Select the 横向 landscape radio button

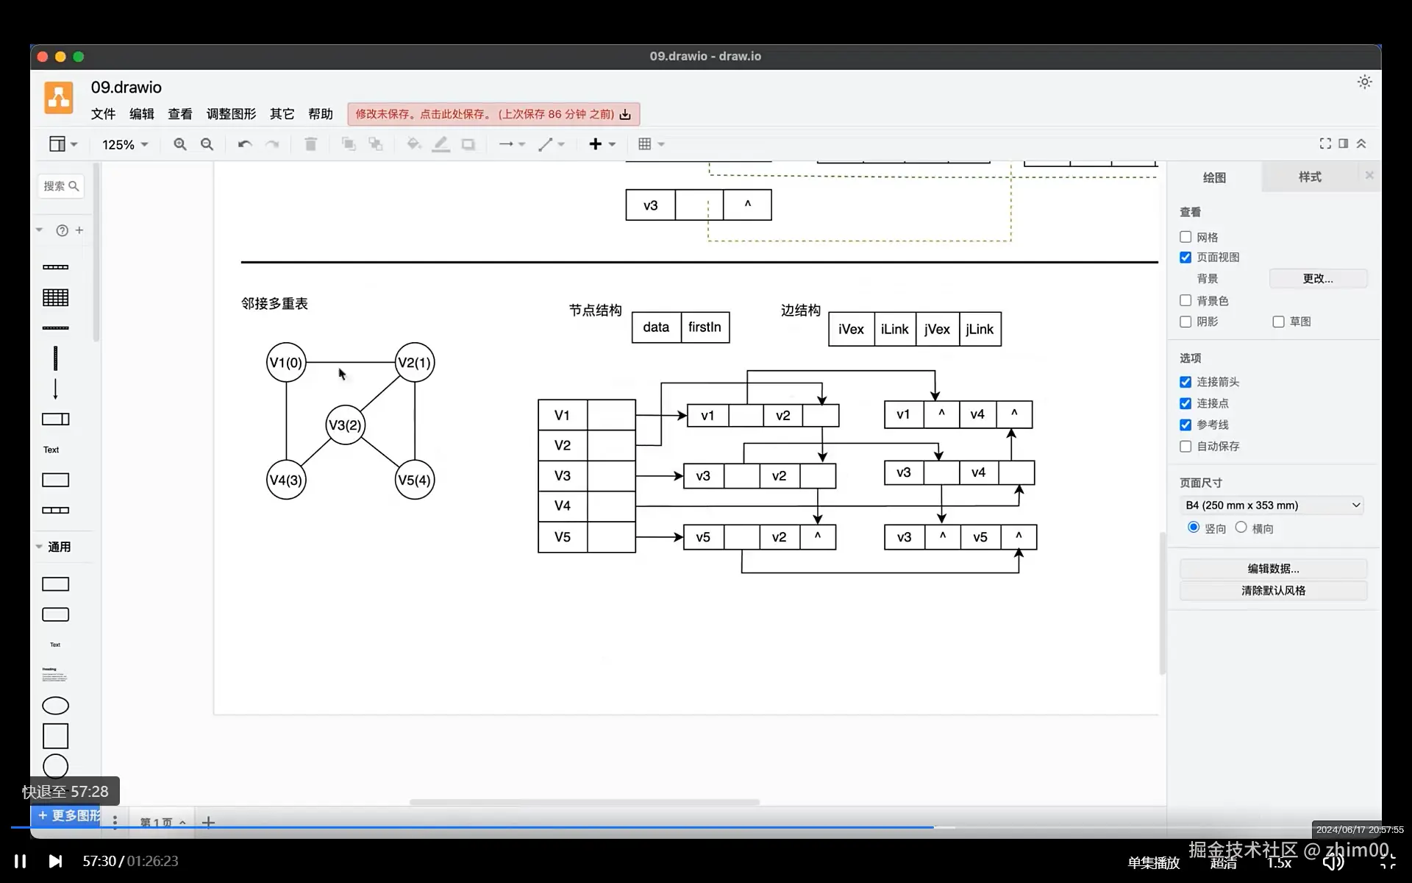(1241, 528)
